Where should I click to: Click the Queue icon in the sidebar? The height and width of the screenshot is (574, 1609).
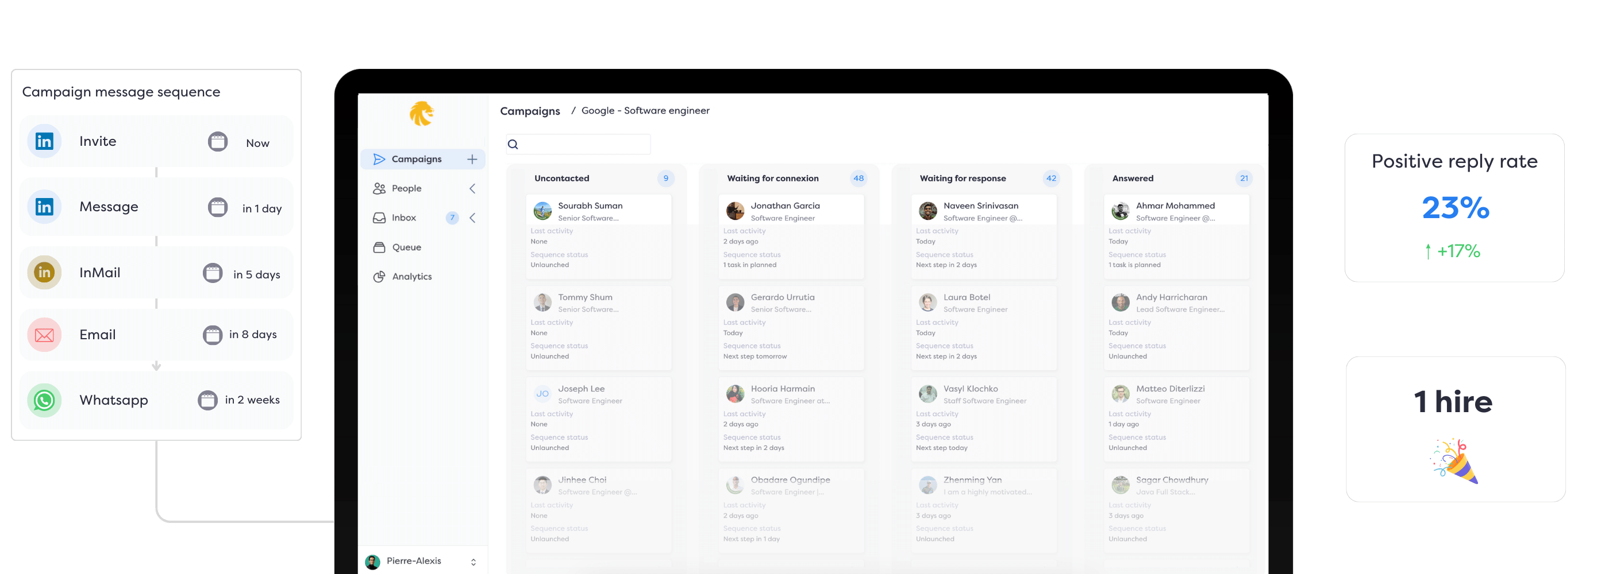[x=380, y=246]
